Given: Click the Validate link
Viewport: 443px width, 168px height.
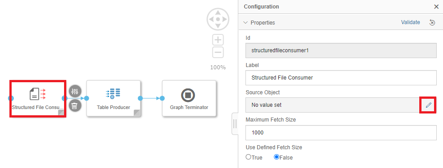Looking at the screenshot, I should pos(410,22).
